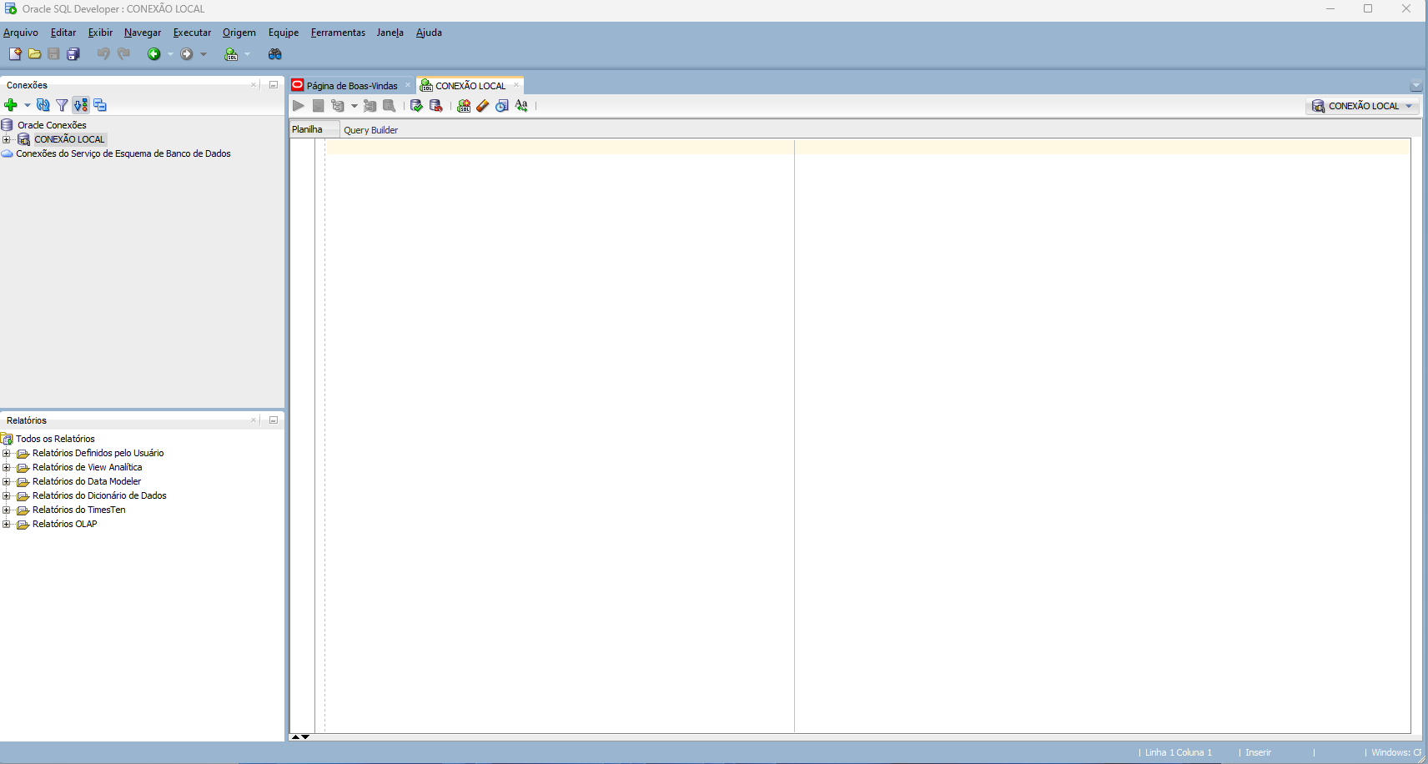The height and width of the screenshot is (764, 1428).
Task: Toggle Inserir mode in status bar
Action: click(1258, 752)
